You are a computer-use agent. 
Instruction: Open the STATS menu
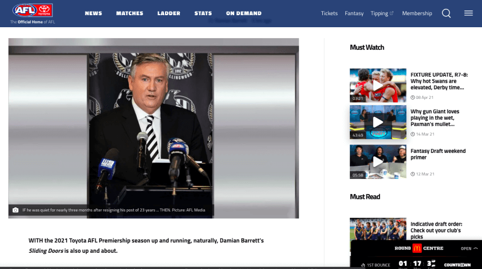coord(203,13)
